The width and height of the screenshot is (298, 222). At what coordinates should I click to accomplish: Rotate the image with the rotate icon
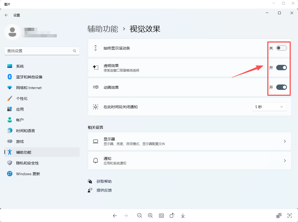(x=172, y=216)
